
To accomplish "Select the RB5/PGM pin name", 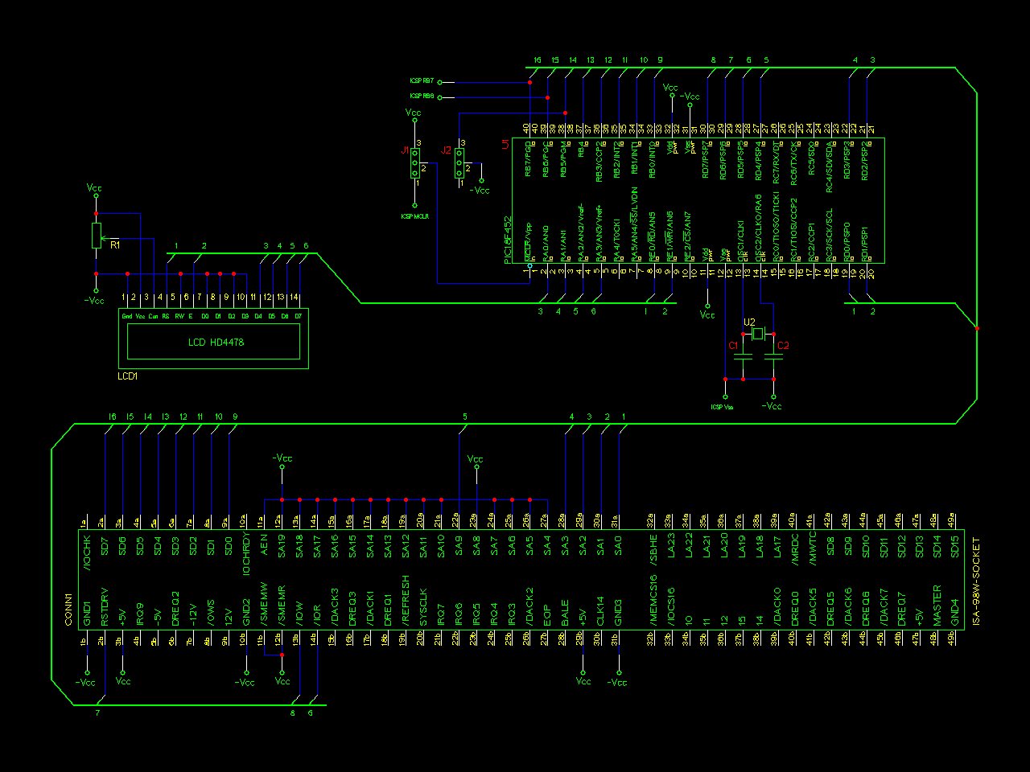I will coord(563,159).
